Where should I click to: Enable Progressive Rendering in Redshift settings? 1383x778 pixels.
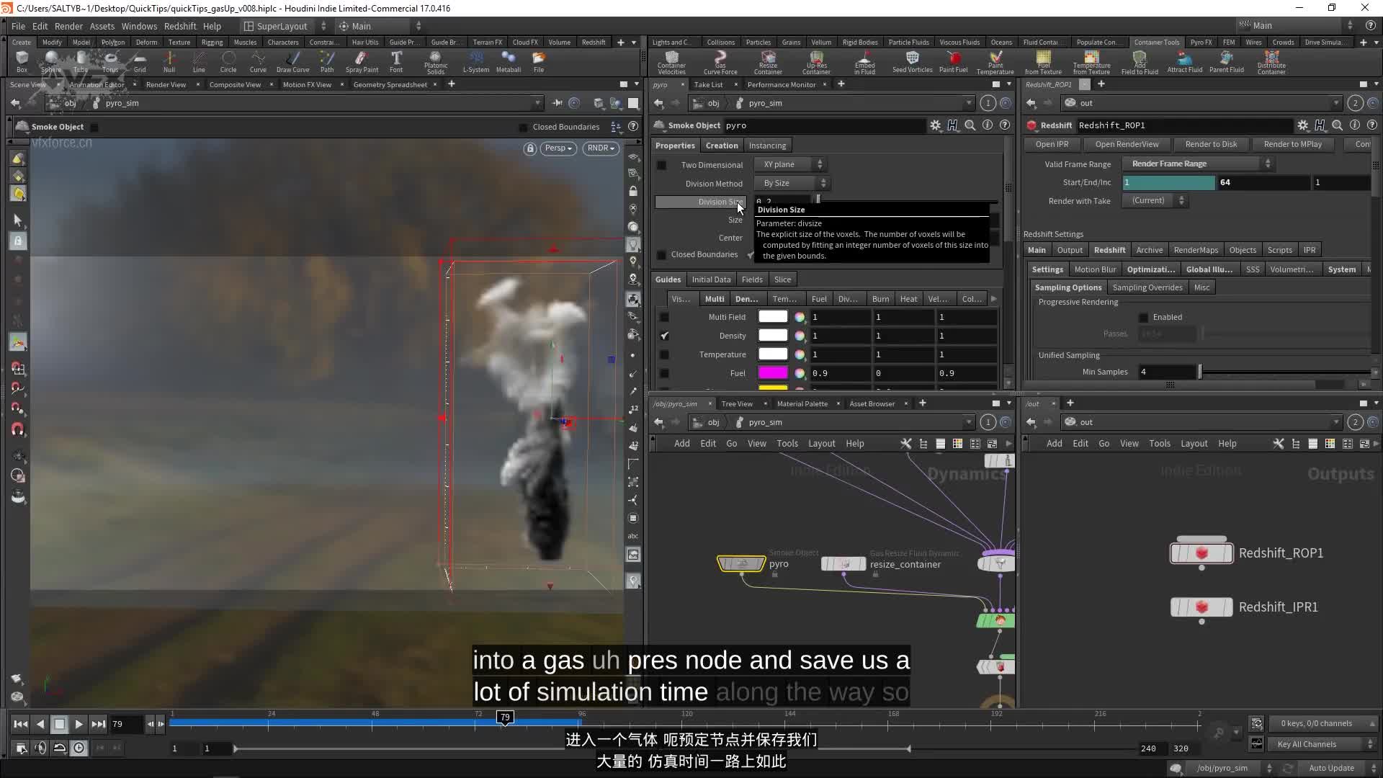click(1143, 317)
